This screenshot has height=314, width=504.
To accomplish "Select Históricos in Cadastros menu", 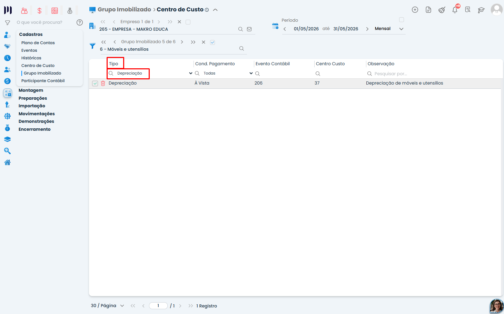I will pyautogui.click(x=31, y=58).
